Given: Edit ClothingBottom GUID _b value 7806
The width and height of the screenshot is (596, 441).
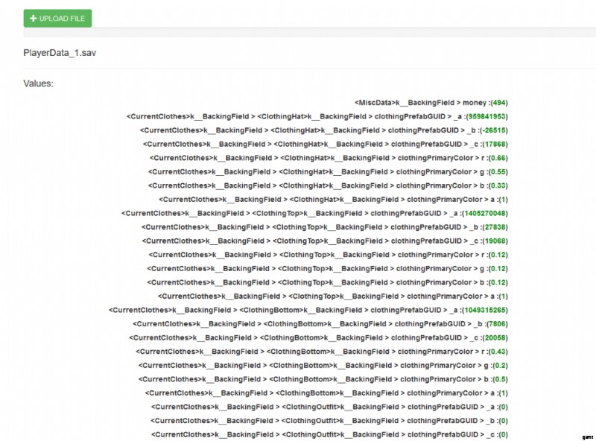Looking at the screenshot, I should pyautogui.click(x=496, y=324).
